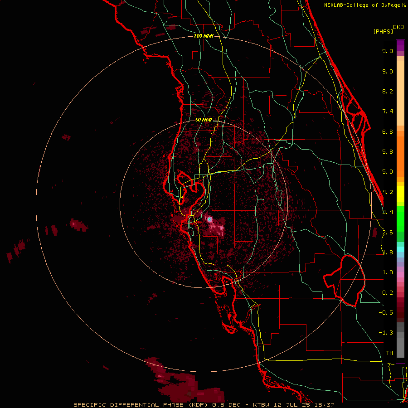The height and width of the screenshot is (408, 408).
Task: Select the 5.8 color scale value
Action: (388, 152)
